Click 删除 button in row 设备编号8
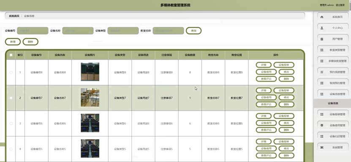351x162 pixels. pyautogui.click(x=286, y=79)
